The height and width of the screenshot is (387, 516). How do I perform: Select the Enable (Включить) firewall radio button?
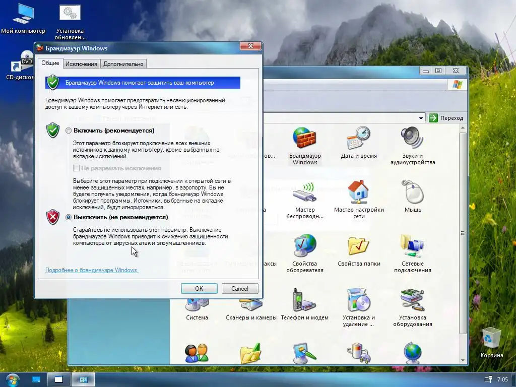click(x=69, y=131)
